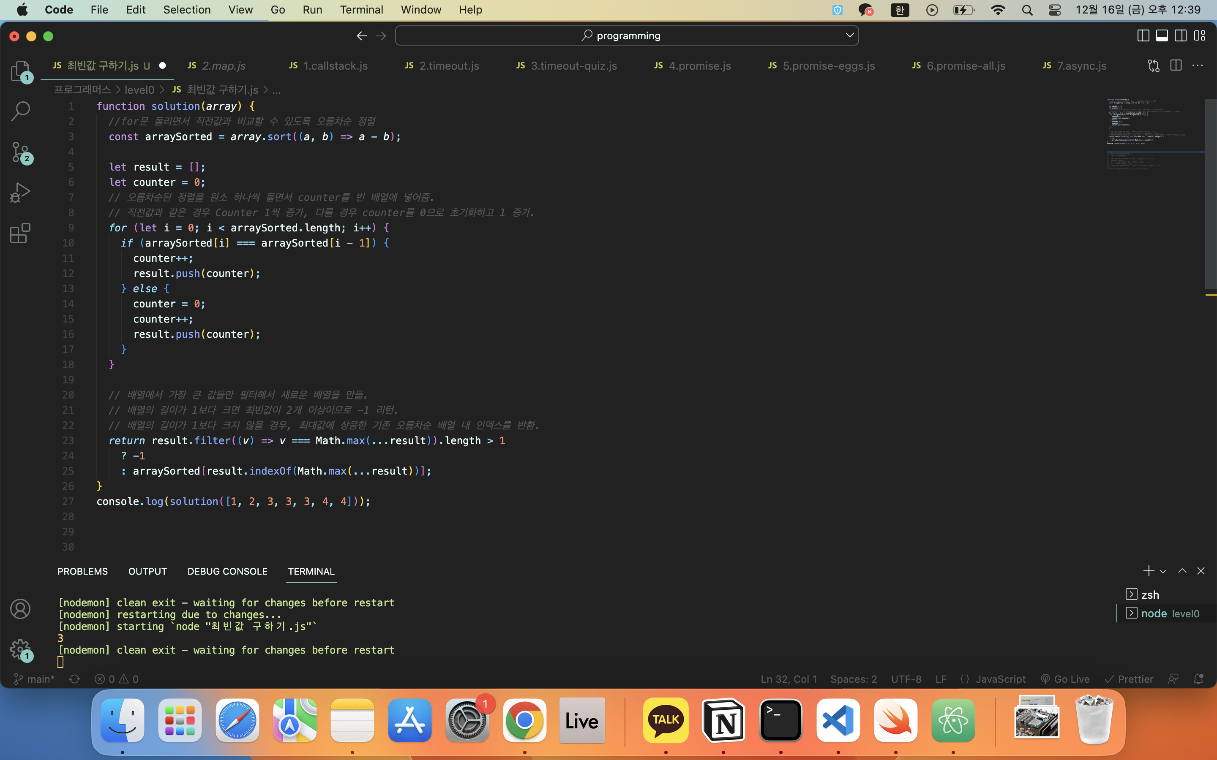Open macOS Control Center
This screenshot has height=760, width=1217.
(1055, 10)
